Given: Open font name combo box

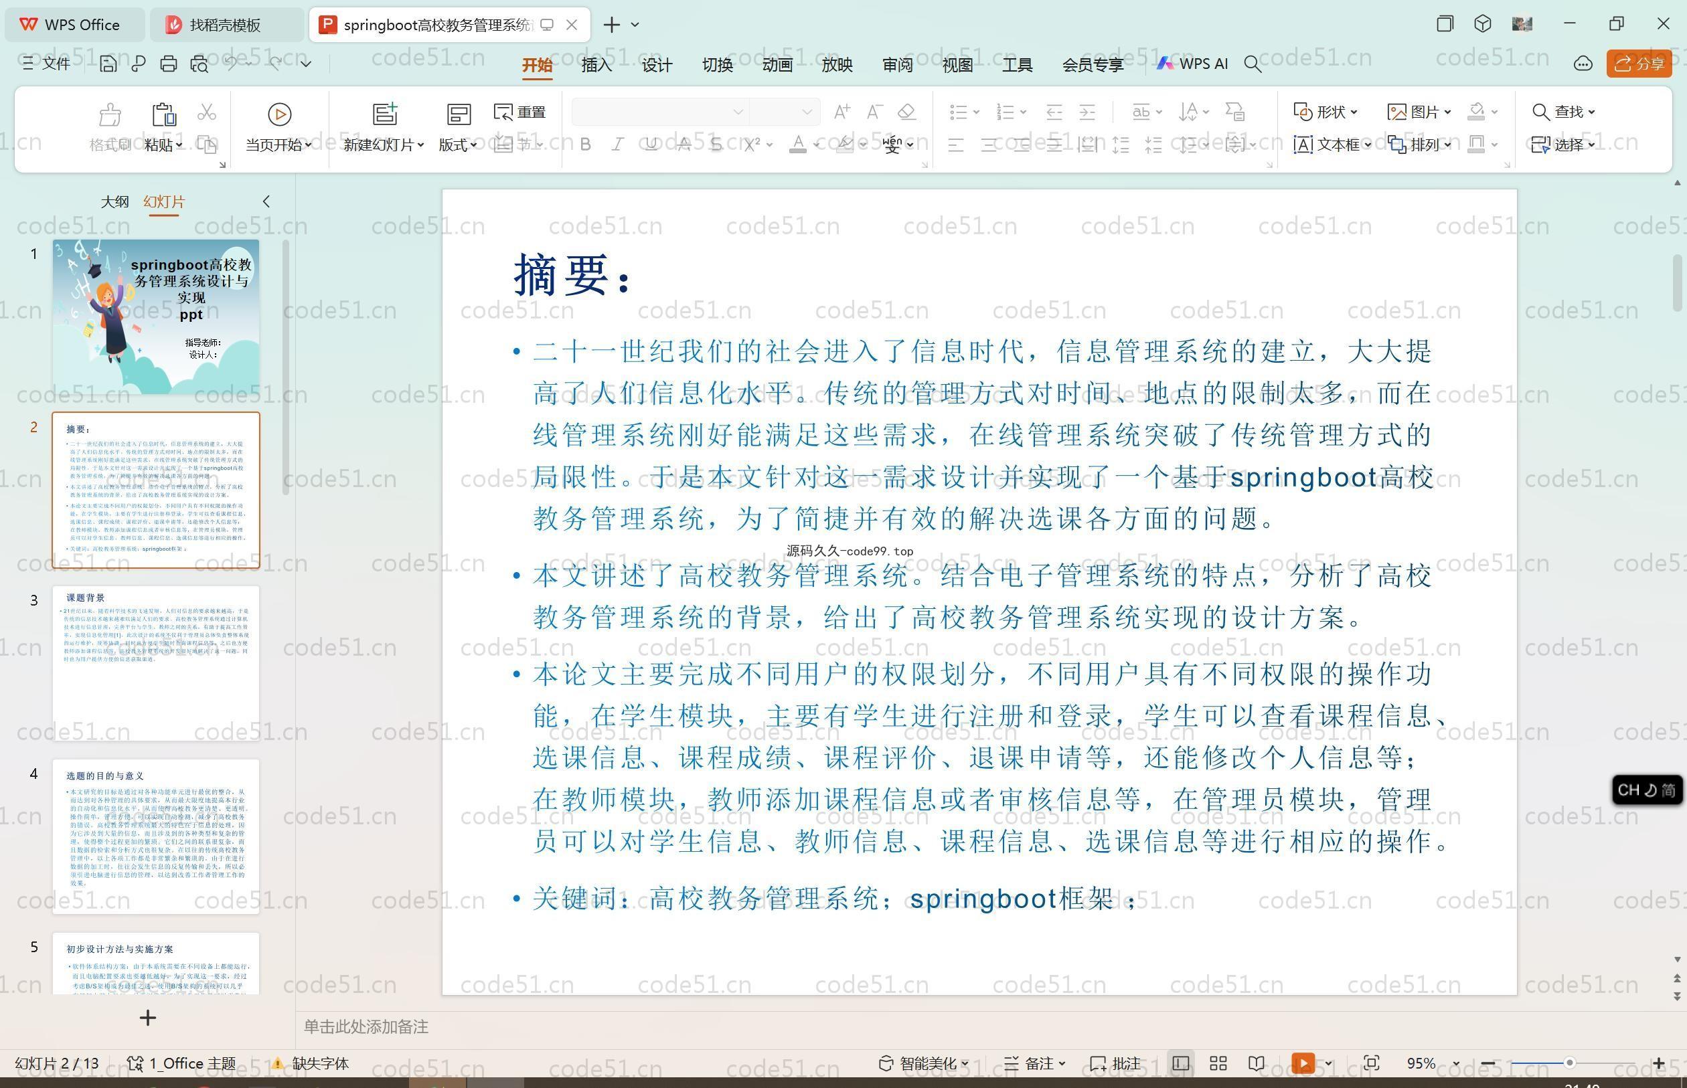Looking at the screenshot, I should [659, 112].
